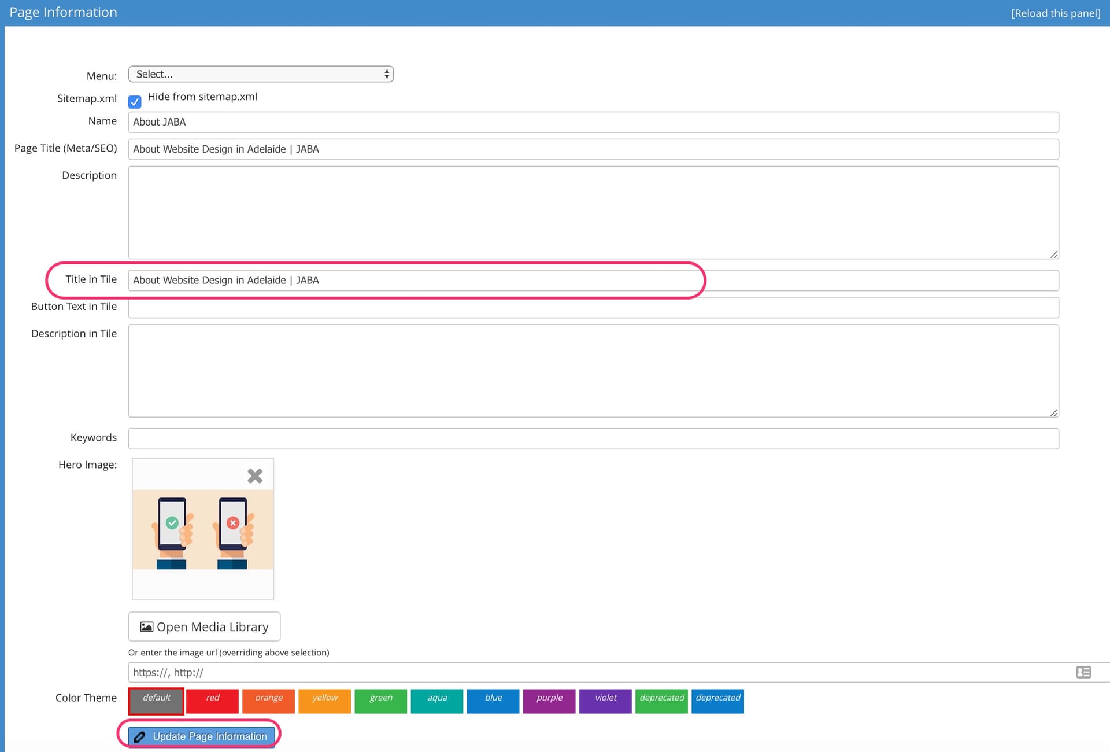Open Media Library button
Screen dimensions: 1110x752
204,626
